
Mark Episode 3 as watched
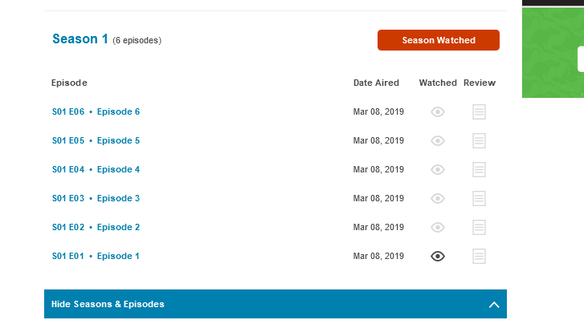click(x=438, y=199)
